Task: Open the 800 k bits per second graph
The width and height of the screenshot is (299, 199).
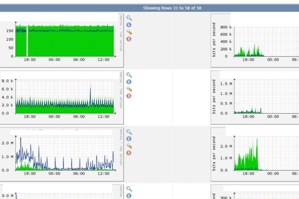Action: [x=255, y=40]
